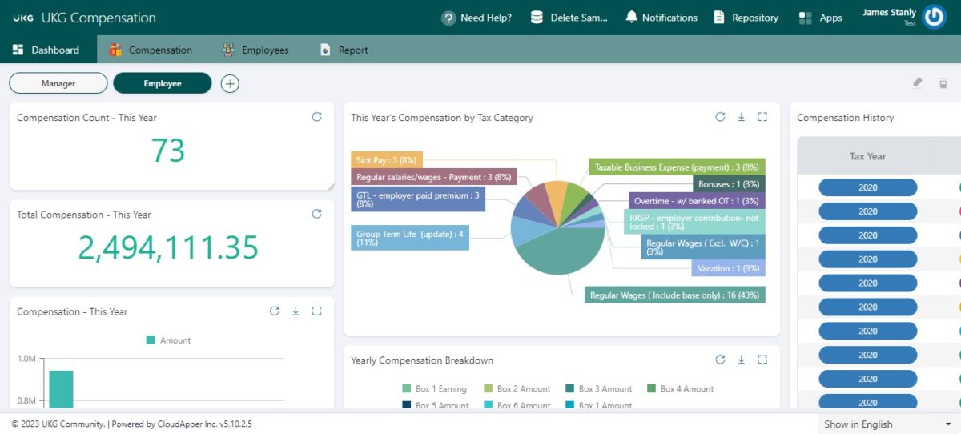Select the Manager dashboard view
The image size is (961, 434).
pos(58,83)
